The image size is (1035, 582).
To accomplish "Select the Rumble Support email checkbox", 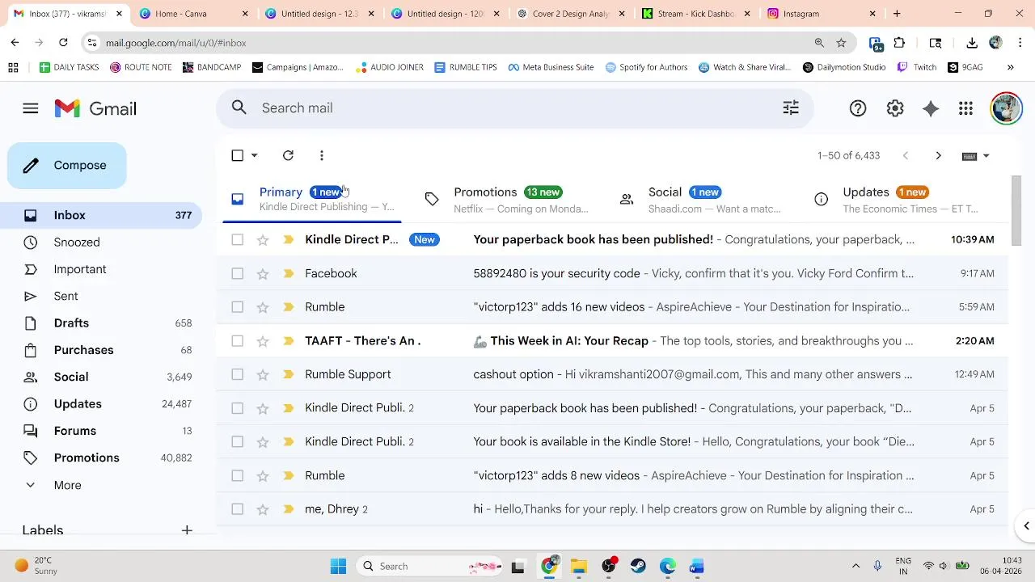I will (237, 374).
